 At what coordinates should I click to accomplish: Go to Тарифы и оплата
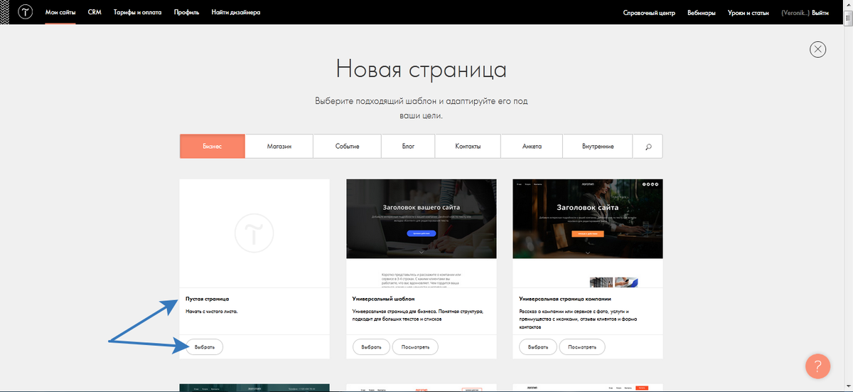click(137, 13)
